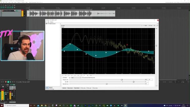Click the green Play button
The height and width of the screenshot is (107, 190).
click(8, 82)
